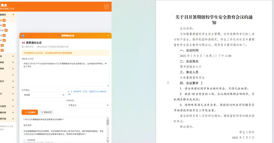Click the clipboard icon on 复制结果 button
This screenshot has width=274, height=143.
click(42, 112)
